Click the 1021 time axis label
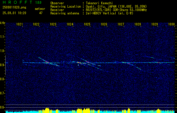This screenshot has width=177, height=113. (19, 24)
